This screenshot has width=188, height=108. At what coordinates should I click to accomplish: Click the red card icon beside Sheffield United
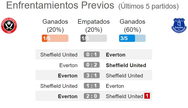point(147,96)
